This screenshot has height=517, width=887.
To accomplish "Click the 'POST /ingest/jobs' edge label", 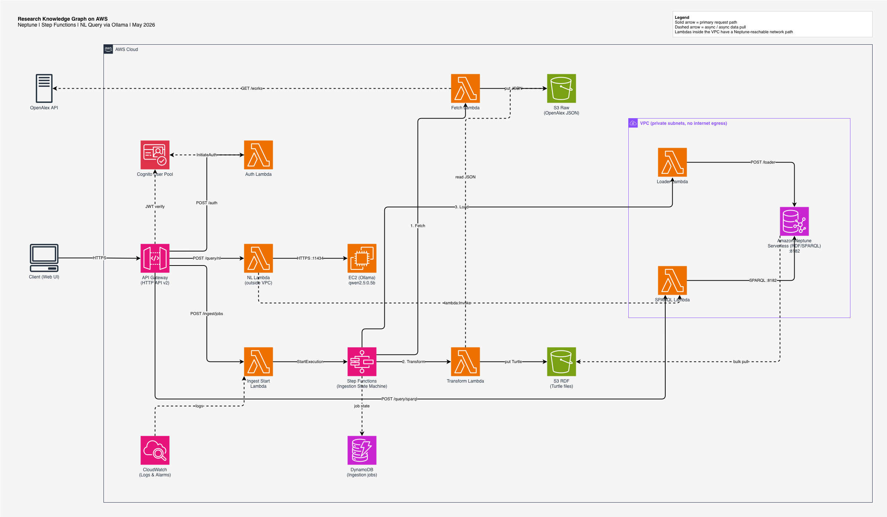I will click(x=207, y=314).
